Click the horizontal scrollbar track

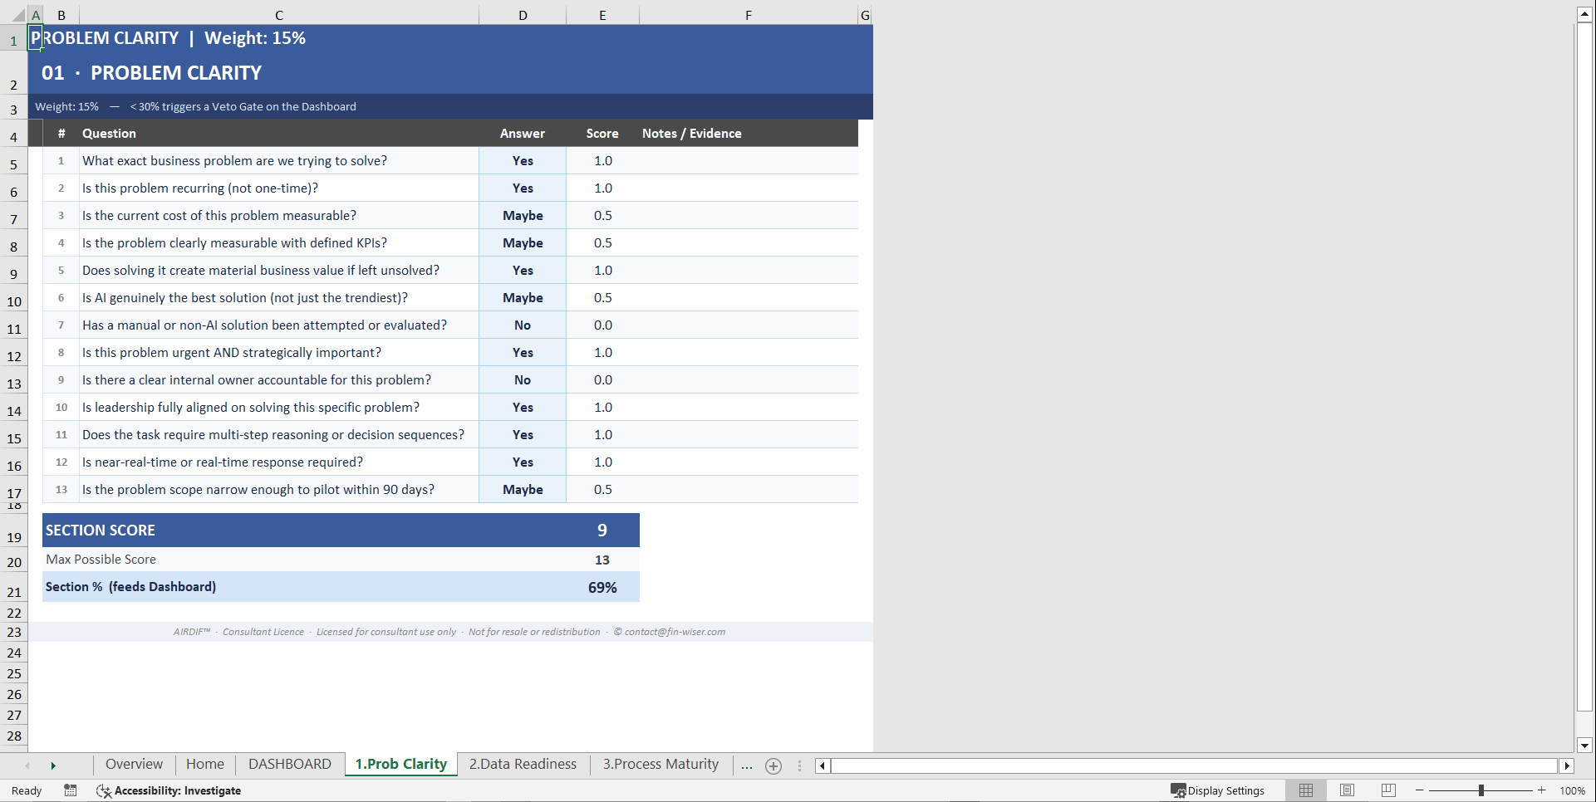coord(1195,765)
